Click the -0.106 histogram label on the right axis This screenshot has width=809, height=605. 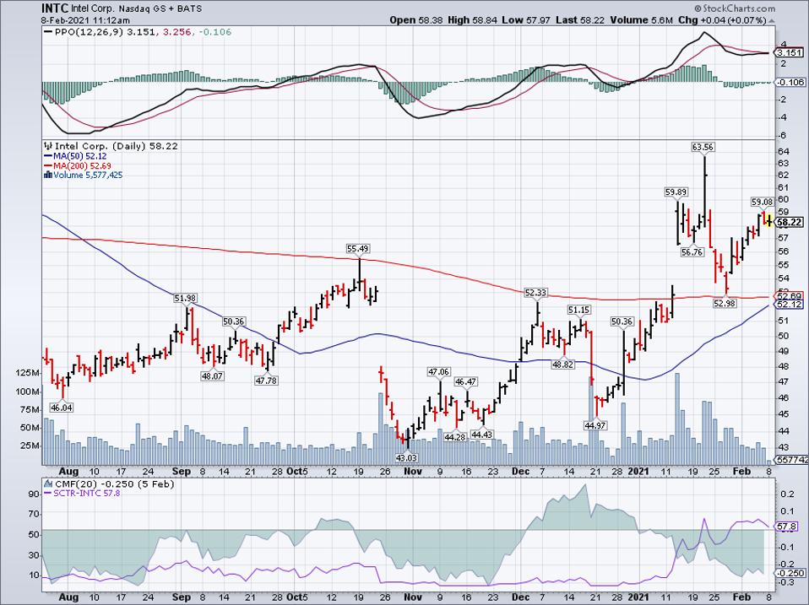(790, 83)
